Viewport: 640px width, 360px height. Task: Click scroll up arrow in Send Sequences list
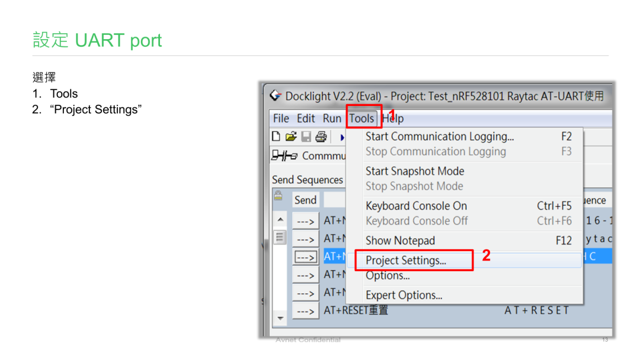click(x=280, y=220)
